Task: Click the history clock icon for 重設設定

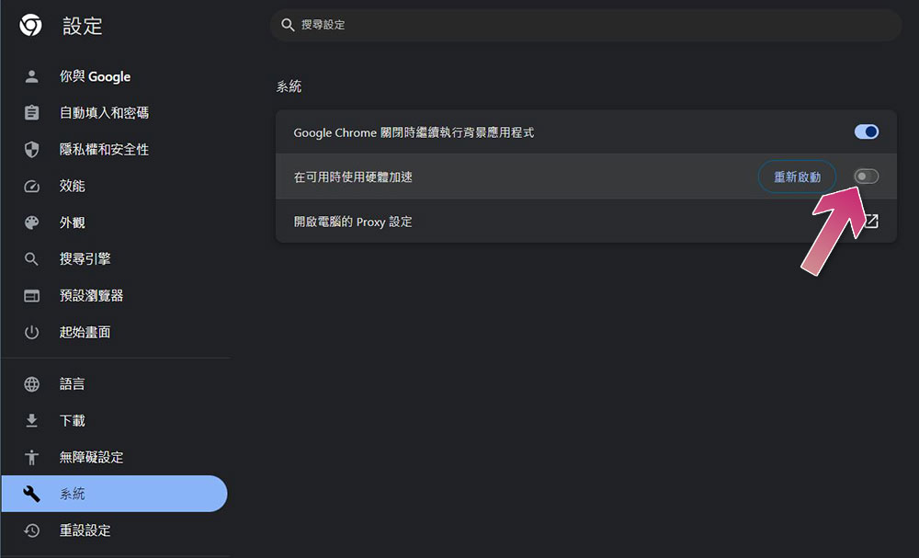Action: [x=31, y=530]
